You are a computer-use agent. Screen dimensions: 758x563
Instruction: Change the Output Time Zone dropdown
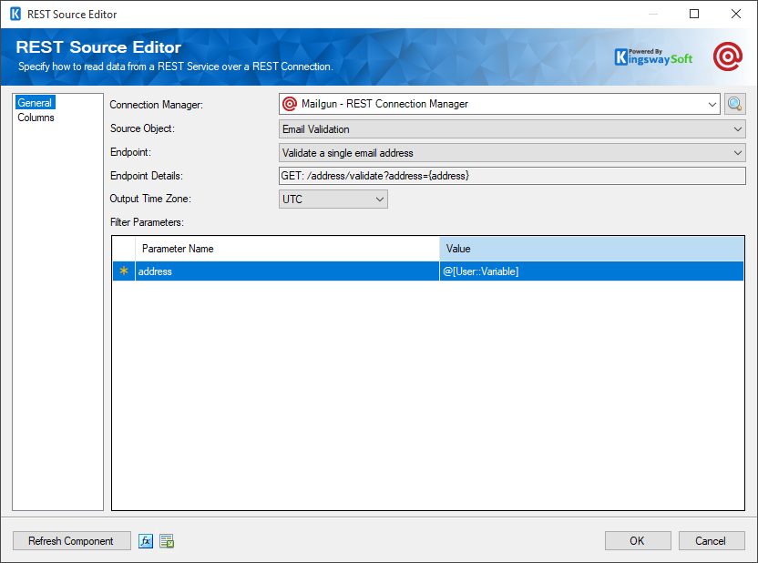click(x=333, y=200)
